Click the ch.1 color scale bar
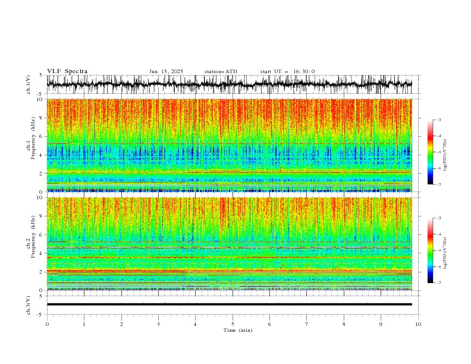 point(430,152)
